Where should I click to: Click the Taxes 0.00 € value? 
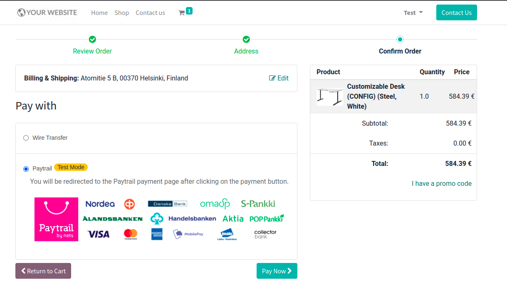[x=462, y=143]
